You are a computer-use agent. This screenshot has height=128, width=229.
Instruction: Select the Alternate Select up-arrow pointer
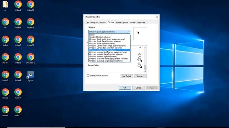click(140, 48)
